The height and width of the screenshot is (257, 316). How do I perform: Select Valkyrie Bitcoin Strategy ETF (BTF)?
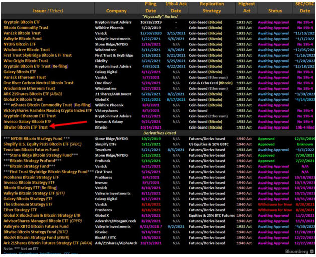tap(34, 193)
